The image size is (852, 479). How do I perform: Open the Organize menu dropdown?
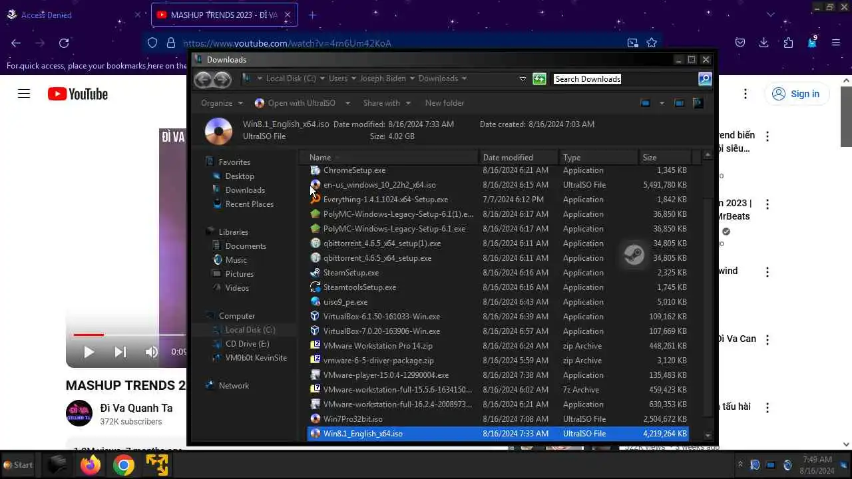coord(222,103)
